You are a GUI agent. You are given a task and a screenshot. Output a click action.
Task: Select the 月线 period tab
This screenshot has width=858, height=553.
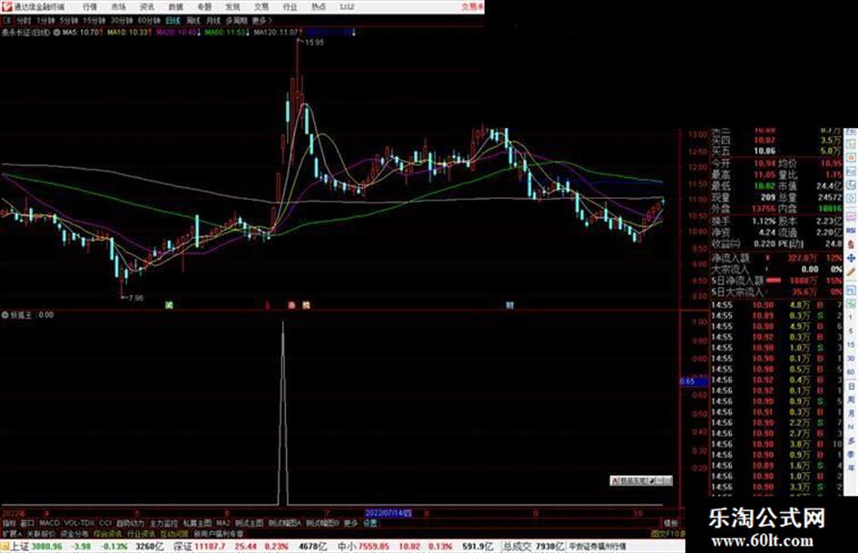[212, 21]
